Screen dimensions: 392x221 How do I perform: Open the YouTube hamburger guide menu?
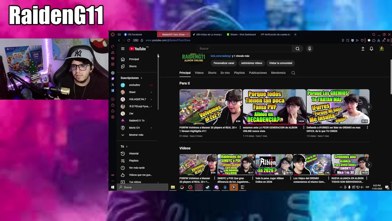[123, 48]
